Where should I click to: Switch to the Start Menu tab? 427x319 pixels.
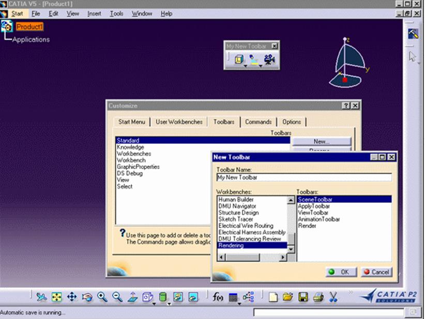click(x=131, y=122)
